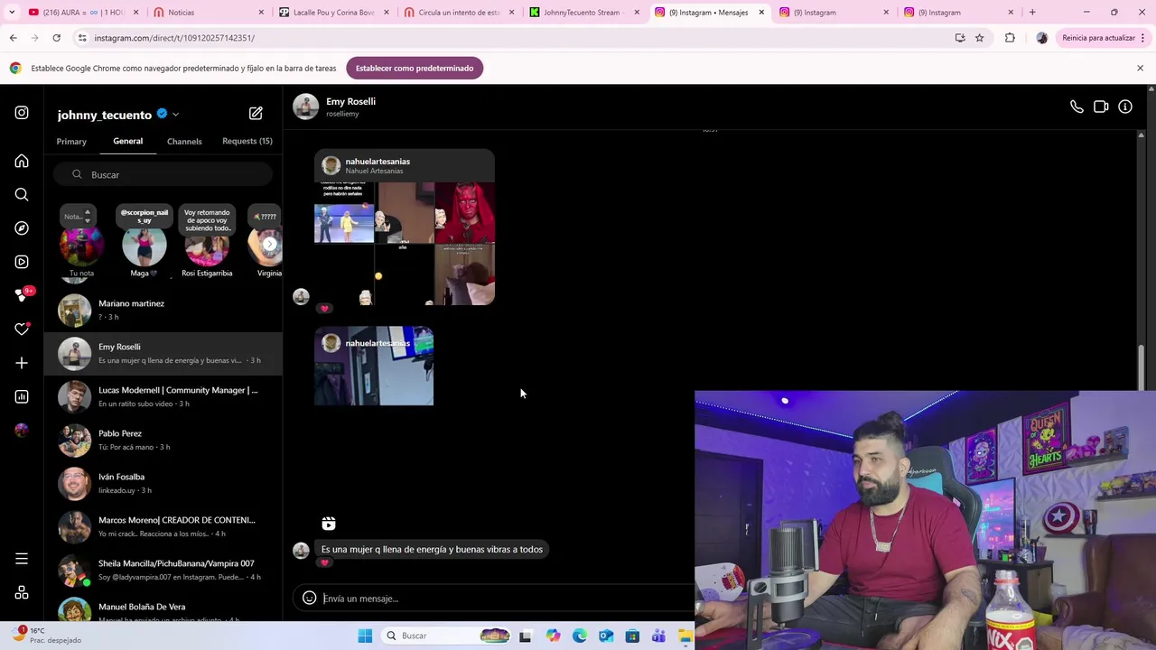This screenshot has width=1156, height=650.
Task: Click the reel icon above last message
Action: click(x=329, y=524)
